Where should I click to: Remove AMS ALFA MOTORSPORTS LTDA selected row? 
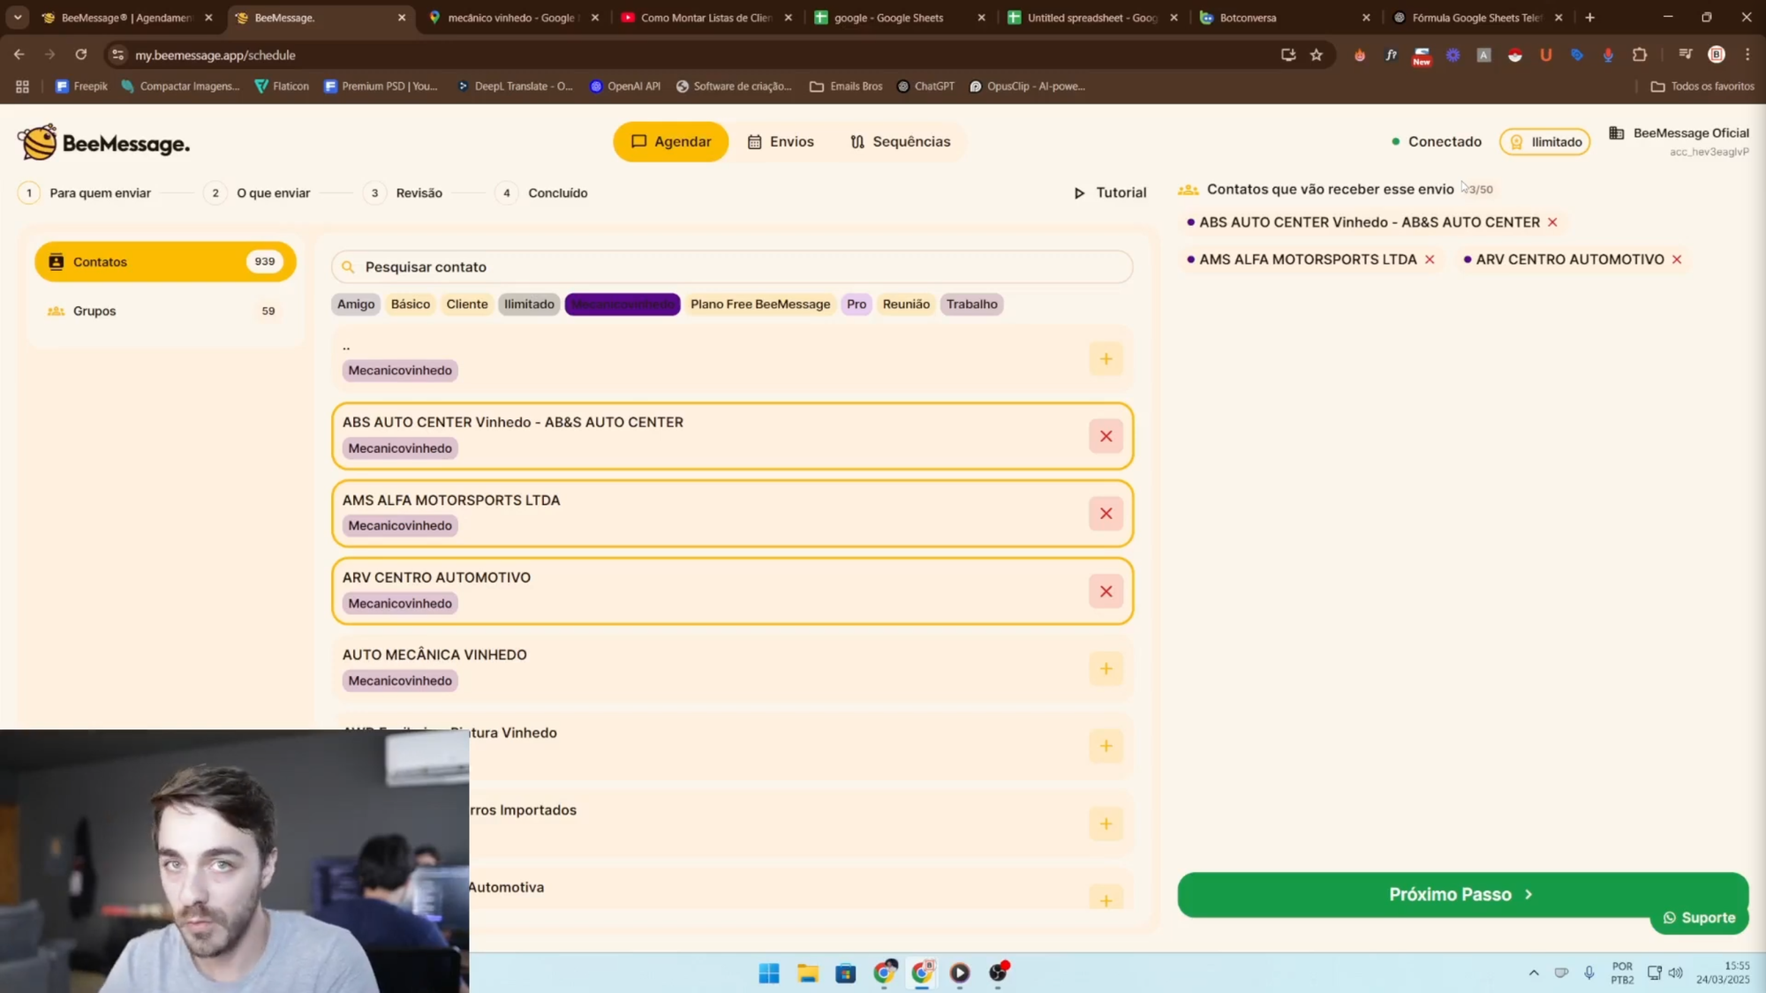[x=1106, y=514]
